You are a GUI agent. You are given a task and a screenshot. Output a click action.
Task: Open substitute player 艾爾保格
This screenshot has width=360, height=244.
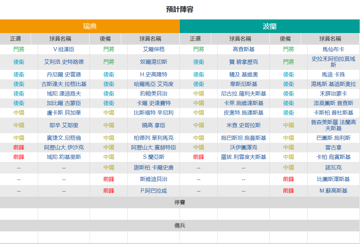[x=154, y=49]
